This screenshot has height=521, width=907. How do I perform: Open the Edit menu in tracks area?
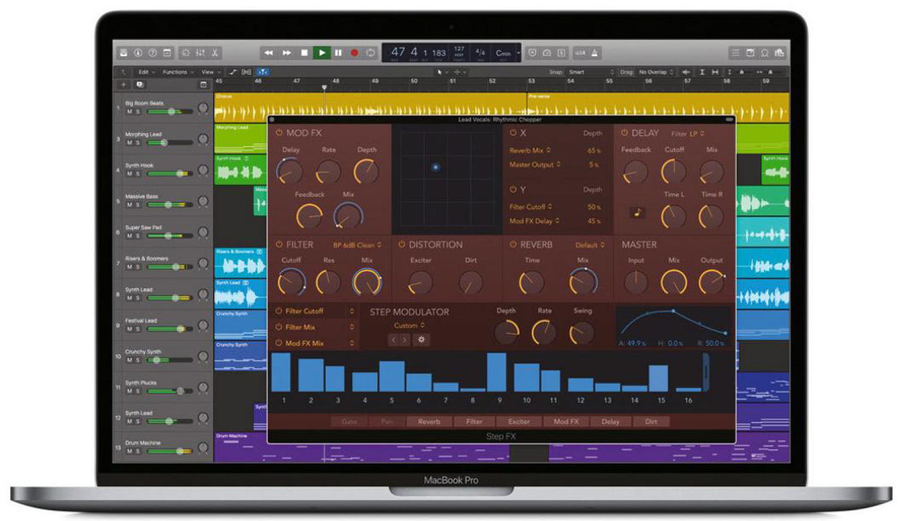pos(146,72)
